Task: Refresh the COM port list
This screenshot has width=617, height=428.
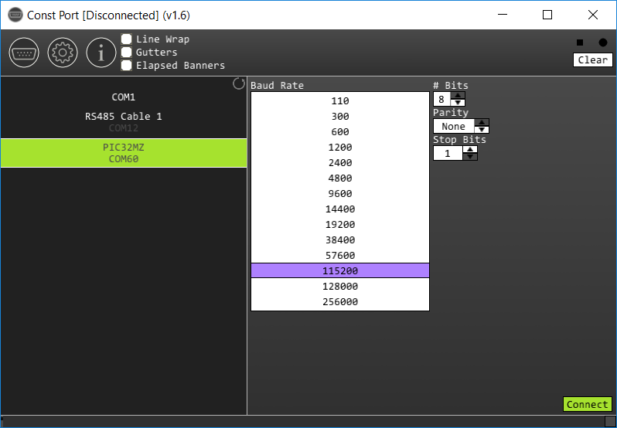Action: point(238,83)
